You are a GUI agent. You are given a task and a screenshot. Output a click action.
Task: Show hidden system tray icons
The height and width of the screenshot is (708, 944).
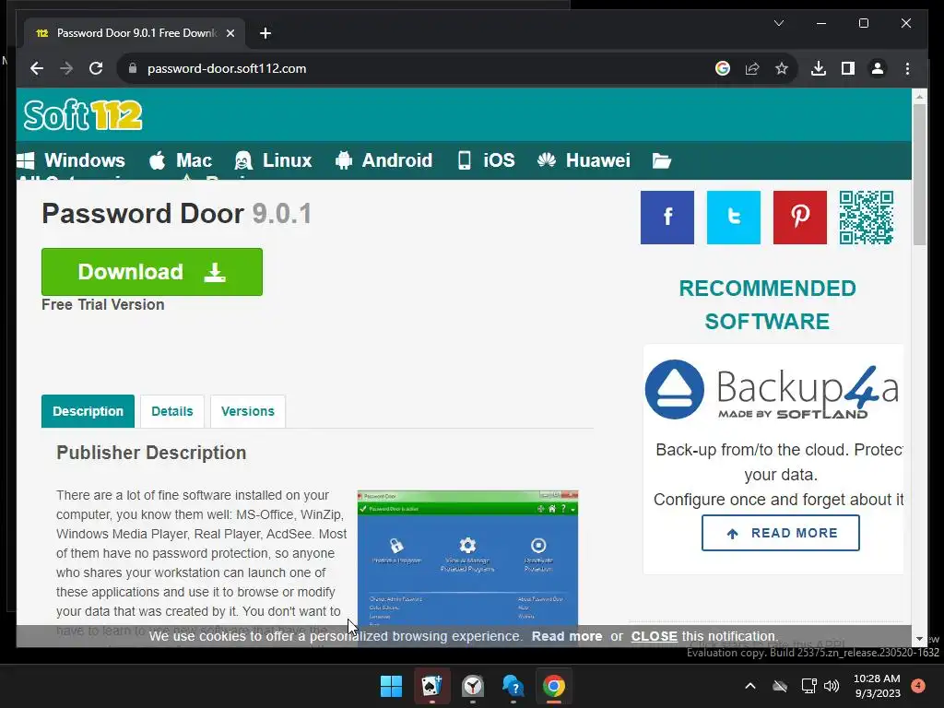click(x=750, y=686)
